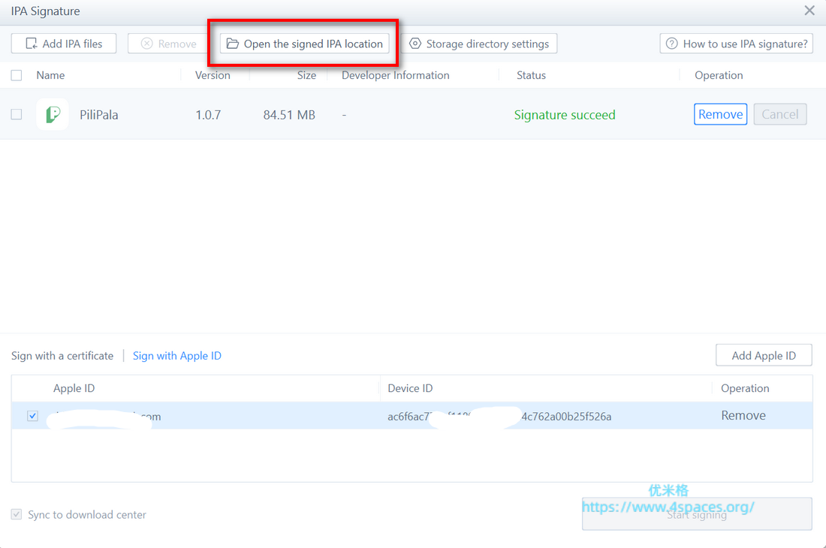Uncheck the Apple ID account checkbox
The height and width of the screenshot is (548, 826).
tap(32, 416)
